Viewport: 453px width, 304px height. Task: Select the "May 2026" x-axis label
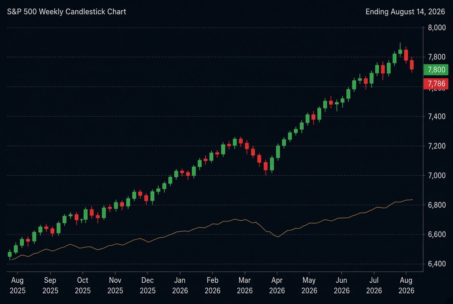pos(309,285)
